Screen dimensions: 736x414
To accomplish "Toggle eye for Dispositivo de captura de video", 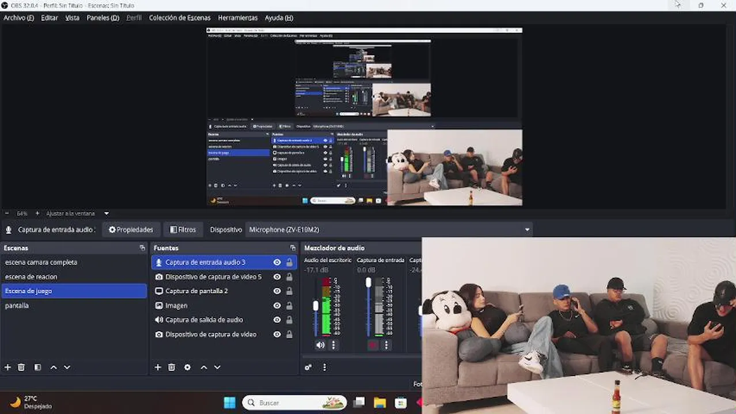I will 277,334.
